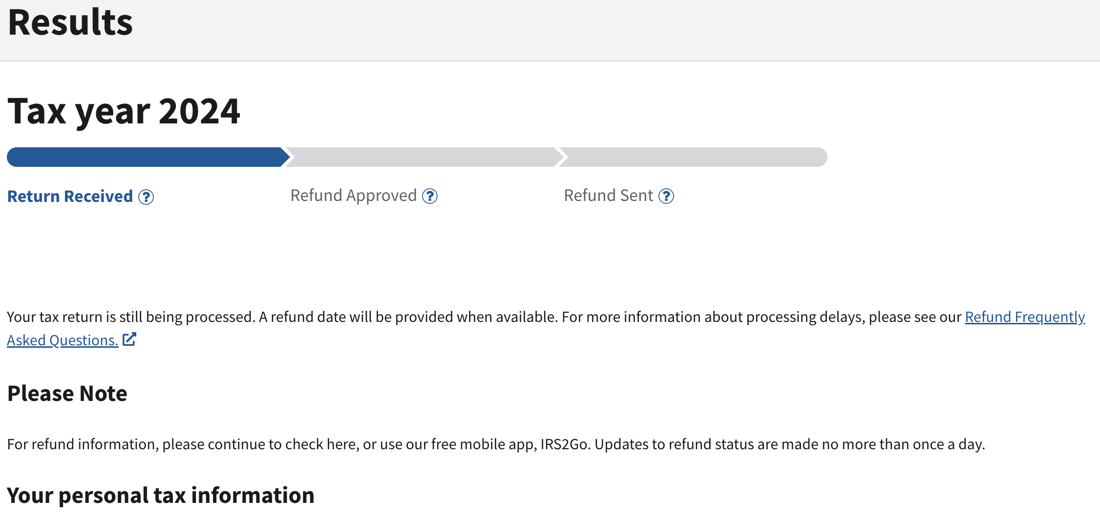The image size is (1100, 518).
Task: Click the Results page heading
Action: [x=70, y=22]
